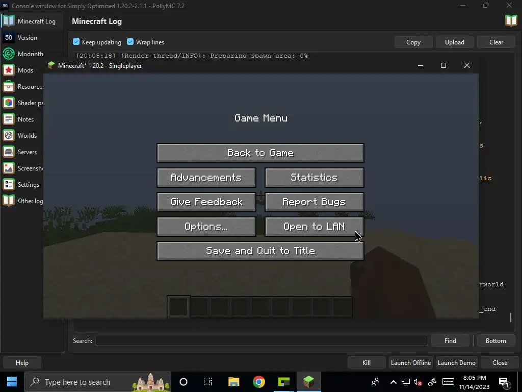Click console Close button

click(x=500, y=363)
